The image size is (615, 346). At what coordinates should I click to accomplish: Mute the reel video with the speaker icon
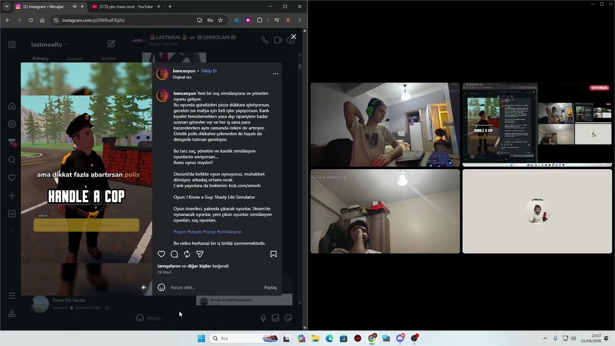click(143, 287)
